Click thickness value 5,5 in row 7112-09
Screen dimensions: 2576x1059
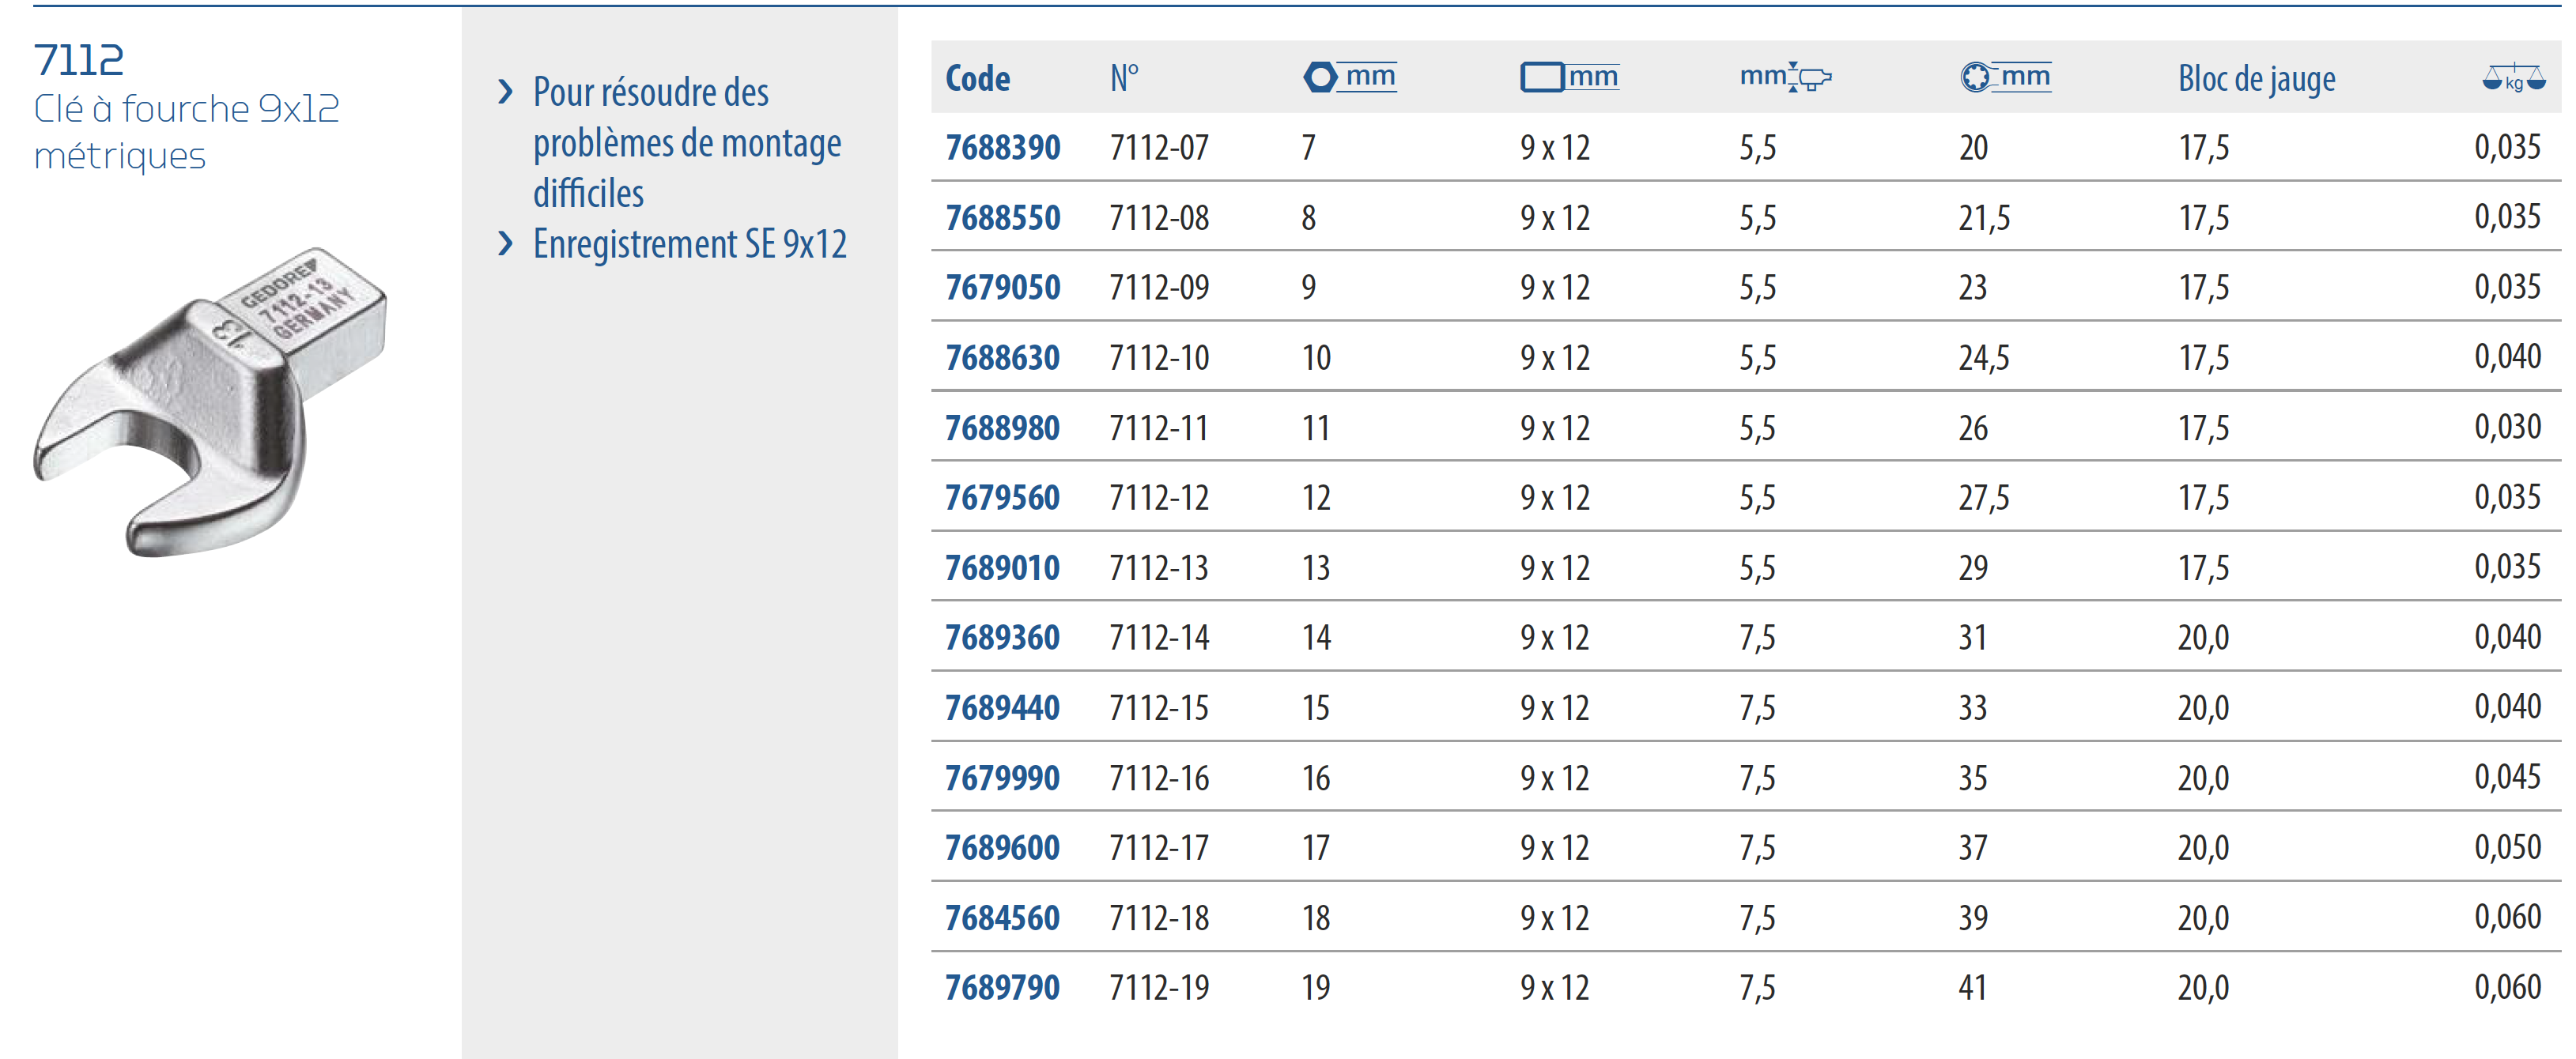pyautogui.click(x=1758, y=288)
